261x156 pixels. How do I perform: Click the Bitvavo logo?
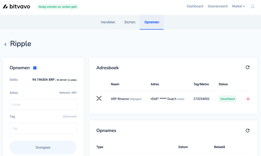click(16, 6)
